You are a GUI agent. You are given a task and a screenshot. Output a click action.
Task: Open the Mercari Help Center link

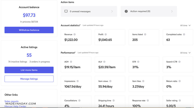click(x=15, y=106)
